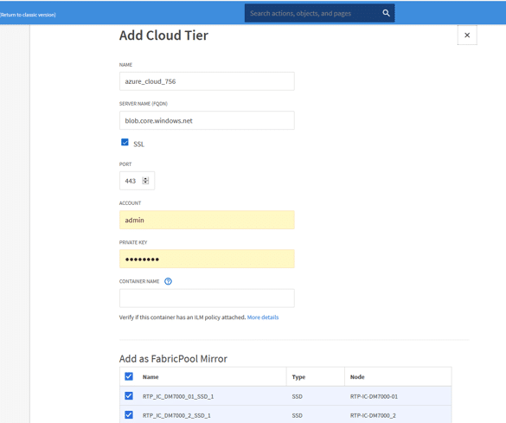Click the RTP-IC-DM7000-01 node cell
This screenshot has width=506, height=423.
374,396
